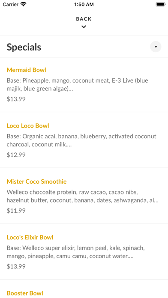Viewport: 168px width, 298px height.
Task: Select the Specials section heading
Action: pyautogui.click(x=24, y=47)
